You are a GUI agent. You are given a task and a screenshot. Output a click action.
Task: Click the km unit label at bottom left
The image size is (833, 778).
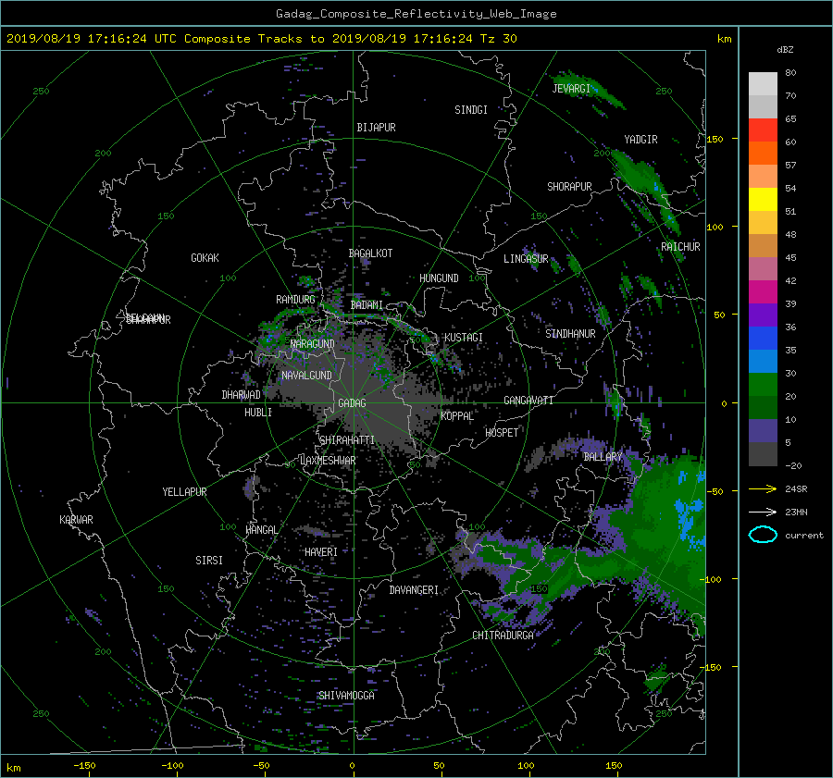click(13, 768)
